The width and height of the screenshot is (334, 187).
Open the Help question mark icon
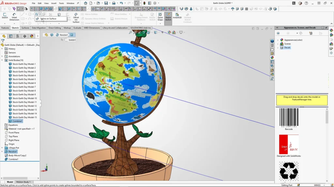click(306, 3)
